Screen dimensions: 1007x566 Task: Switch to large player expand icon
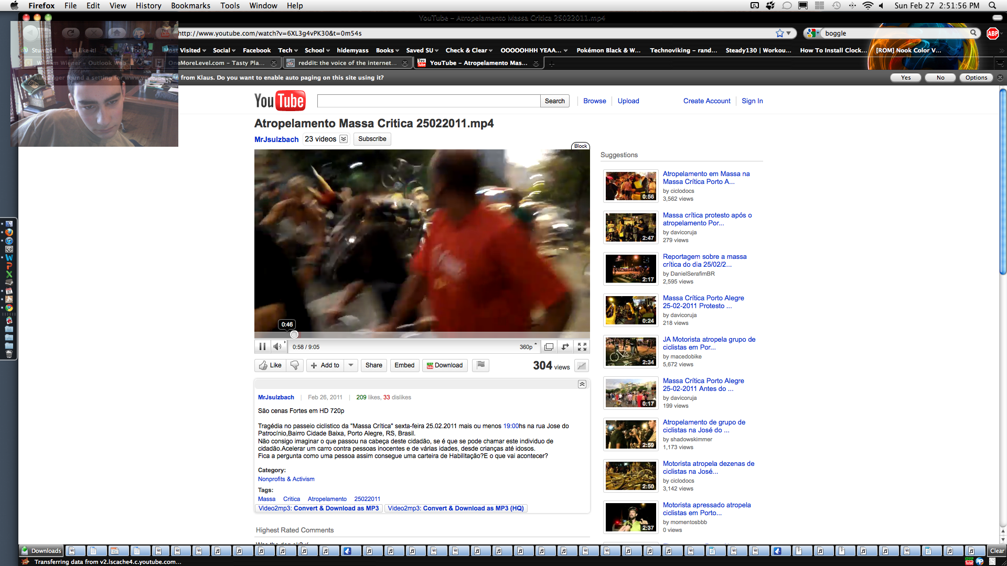point(565,347)
